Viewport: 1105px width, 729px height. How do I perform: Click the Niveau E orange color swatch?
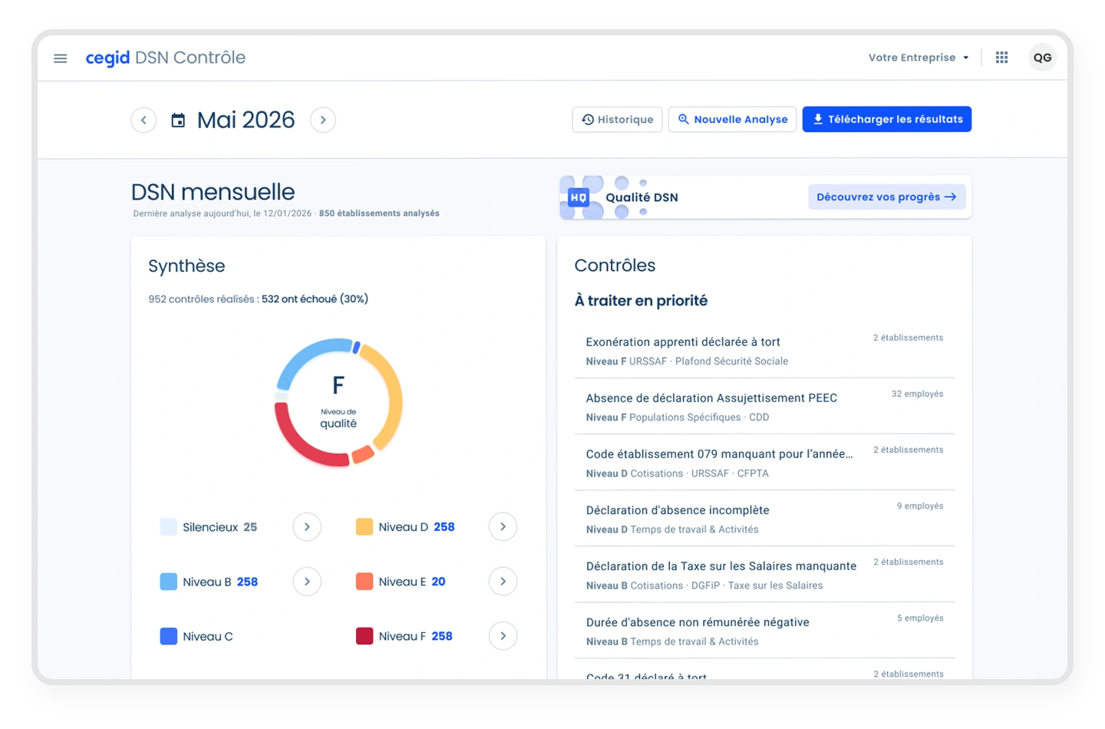click(x=364, y=582)
